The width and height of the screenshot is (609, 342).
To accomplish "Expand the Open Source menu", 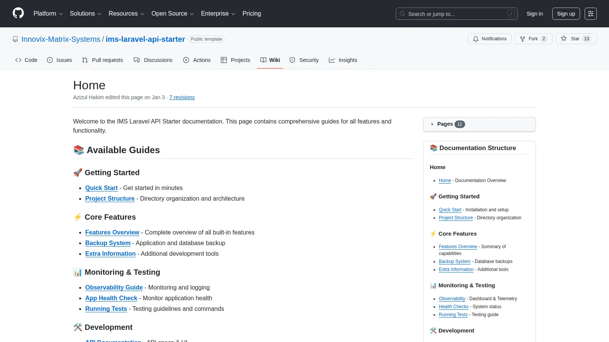I will click(x=173, y=14).
